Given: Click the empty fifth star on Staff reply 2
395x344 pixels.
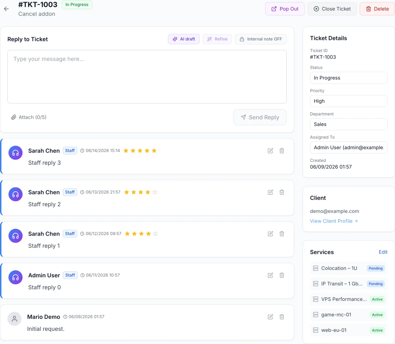Looking at the screenshot, I should [x=155, y=192].
